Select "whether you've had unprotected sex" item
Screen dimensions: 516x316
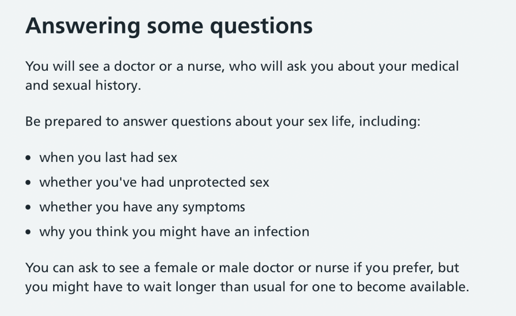[x=154, y=182]
